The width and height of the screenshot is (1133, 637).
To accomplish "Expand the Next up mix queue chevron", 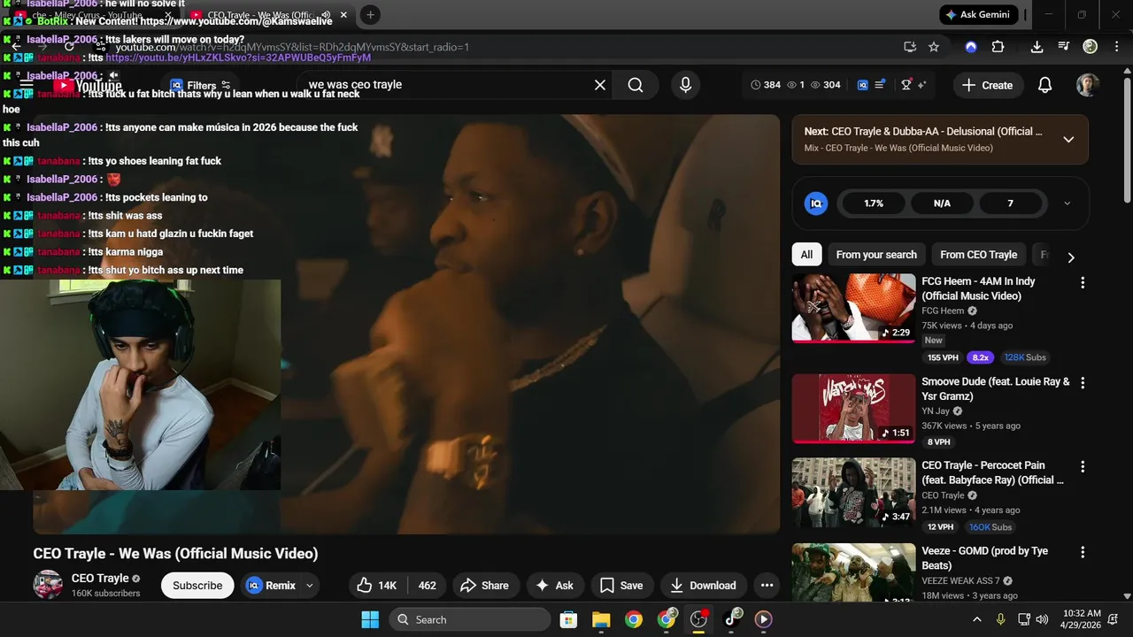I will click(x=1068, y=139).
